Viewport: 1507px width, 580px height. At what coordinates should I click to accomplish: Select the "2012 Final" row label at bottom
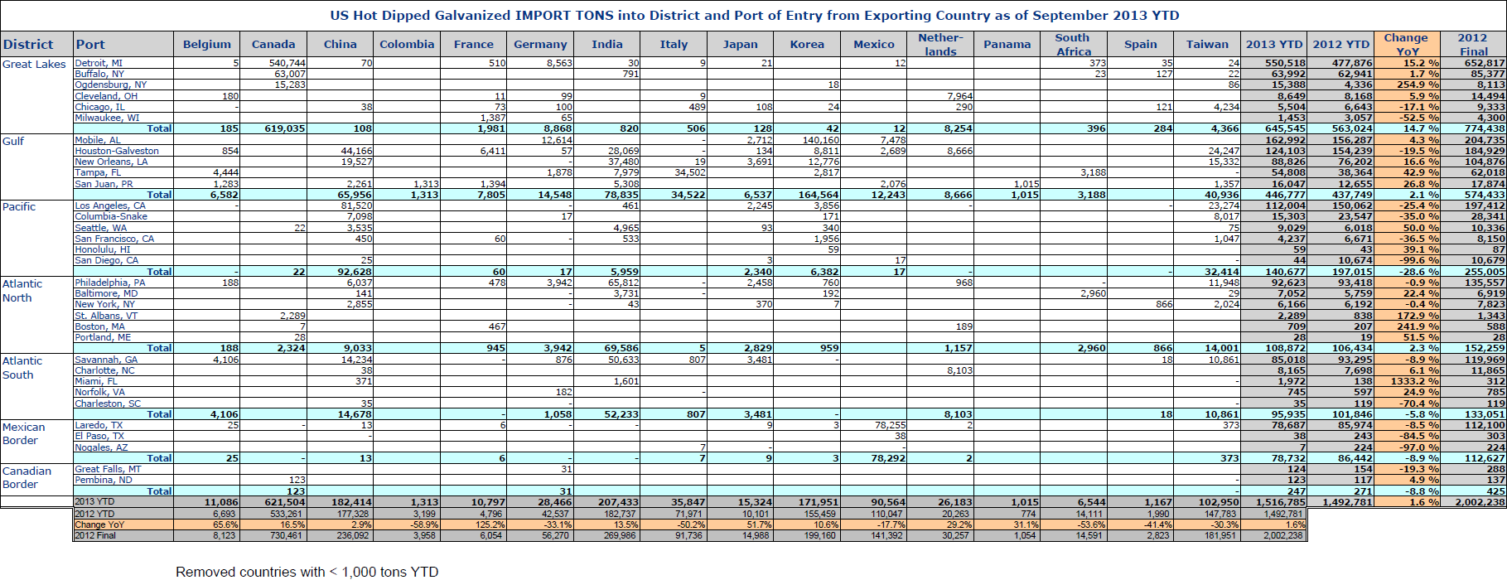95,535
